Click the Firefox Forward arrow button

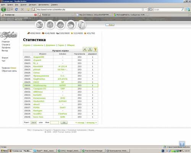[9, 10]
